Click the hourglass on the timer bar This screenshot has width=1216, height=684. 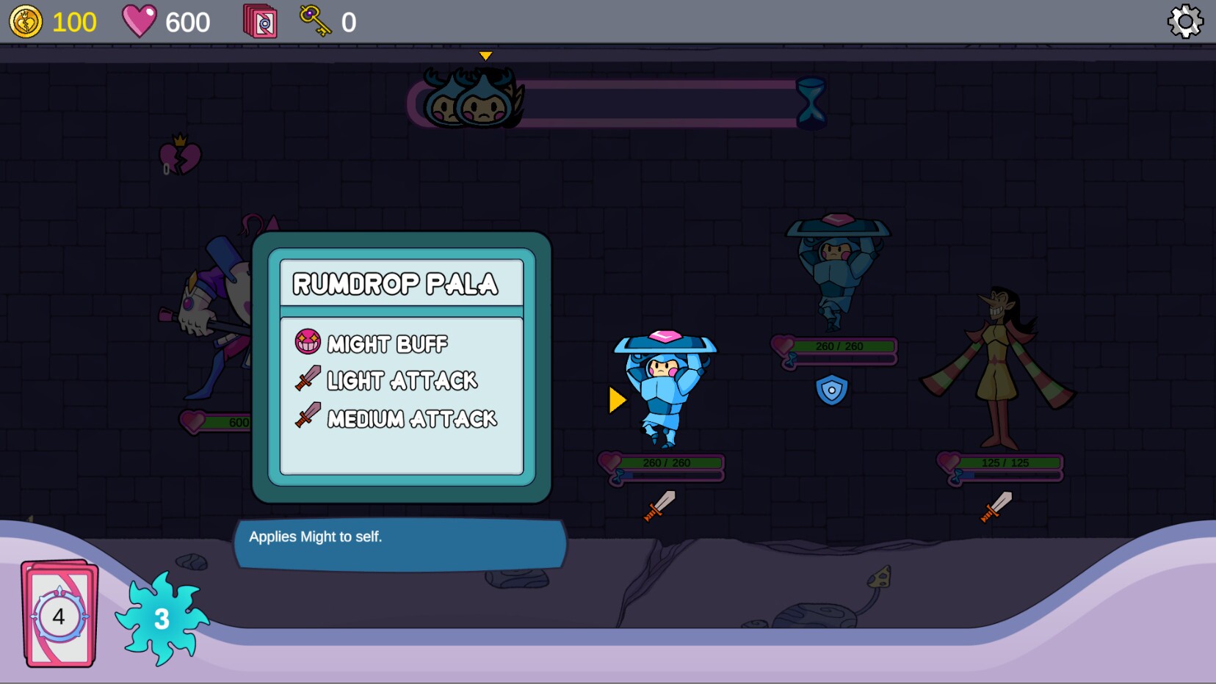(811, 101)
